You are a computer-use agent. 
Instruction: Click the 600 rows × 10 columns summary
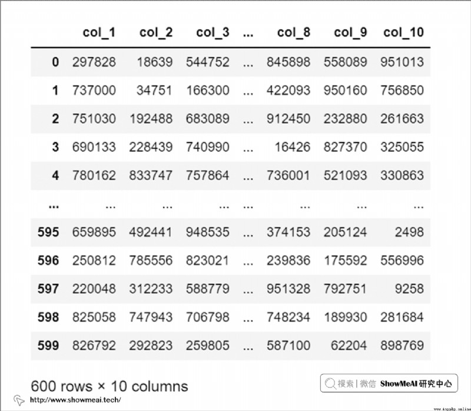(x=110, y=386)
